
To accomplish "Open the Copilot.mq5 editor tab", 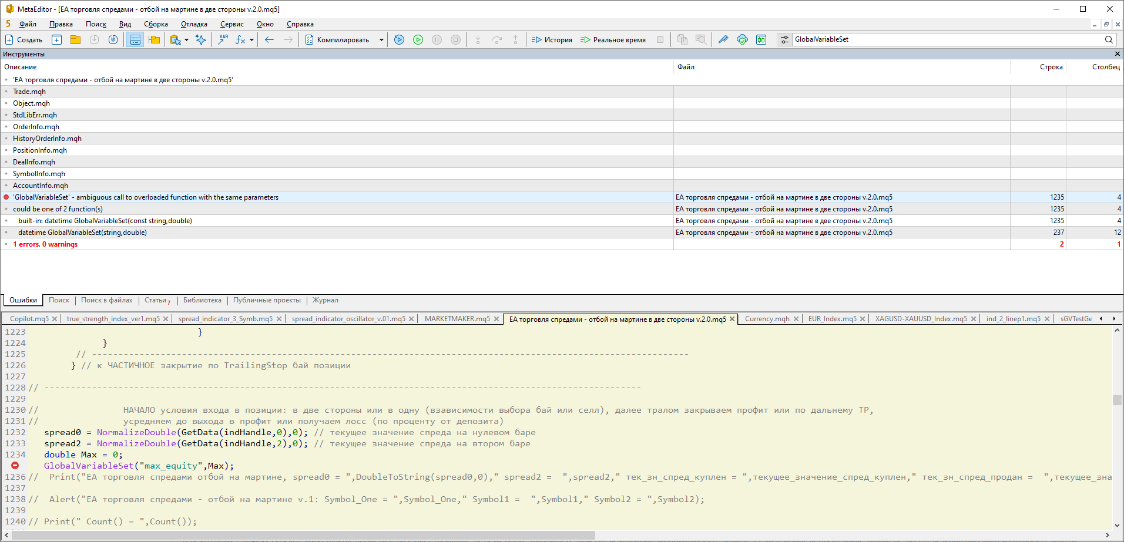I will point(29,319).
